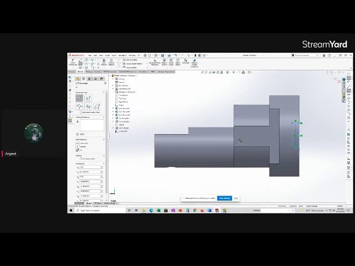Image resolution: width=355 pixels, height=266 pixels.
Task: Select the Smart Dimension tool
Action: click(73, 62)
